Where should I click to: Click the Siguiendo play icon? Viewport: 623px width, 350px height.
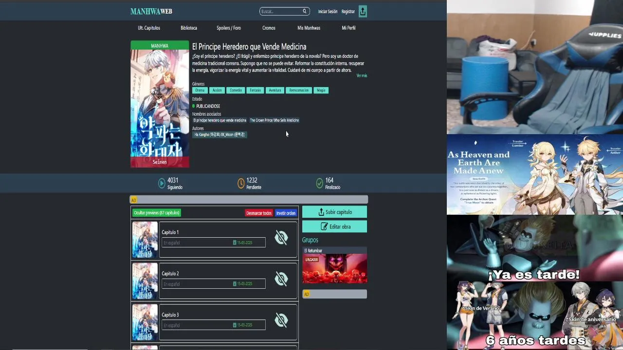(x=162, y=183)
